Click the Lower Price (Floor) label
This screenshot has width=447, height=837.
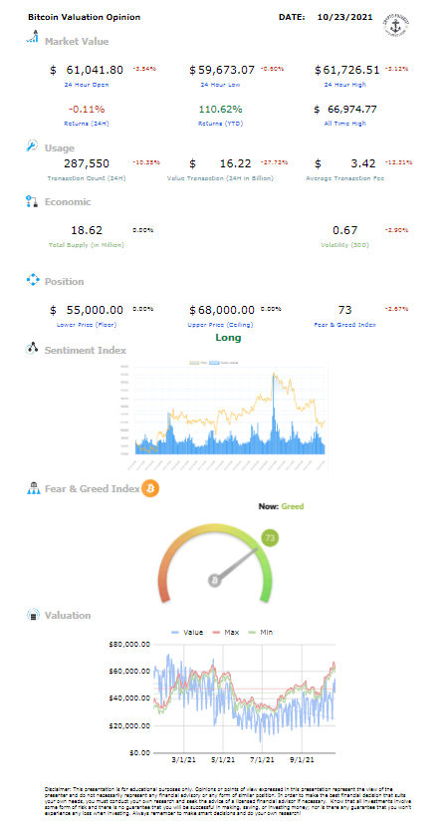[x=87, y=324]
